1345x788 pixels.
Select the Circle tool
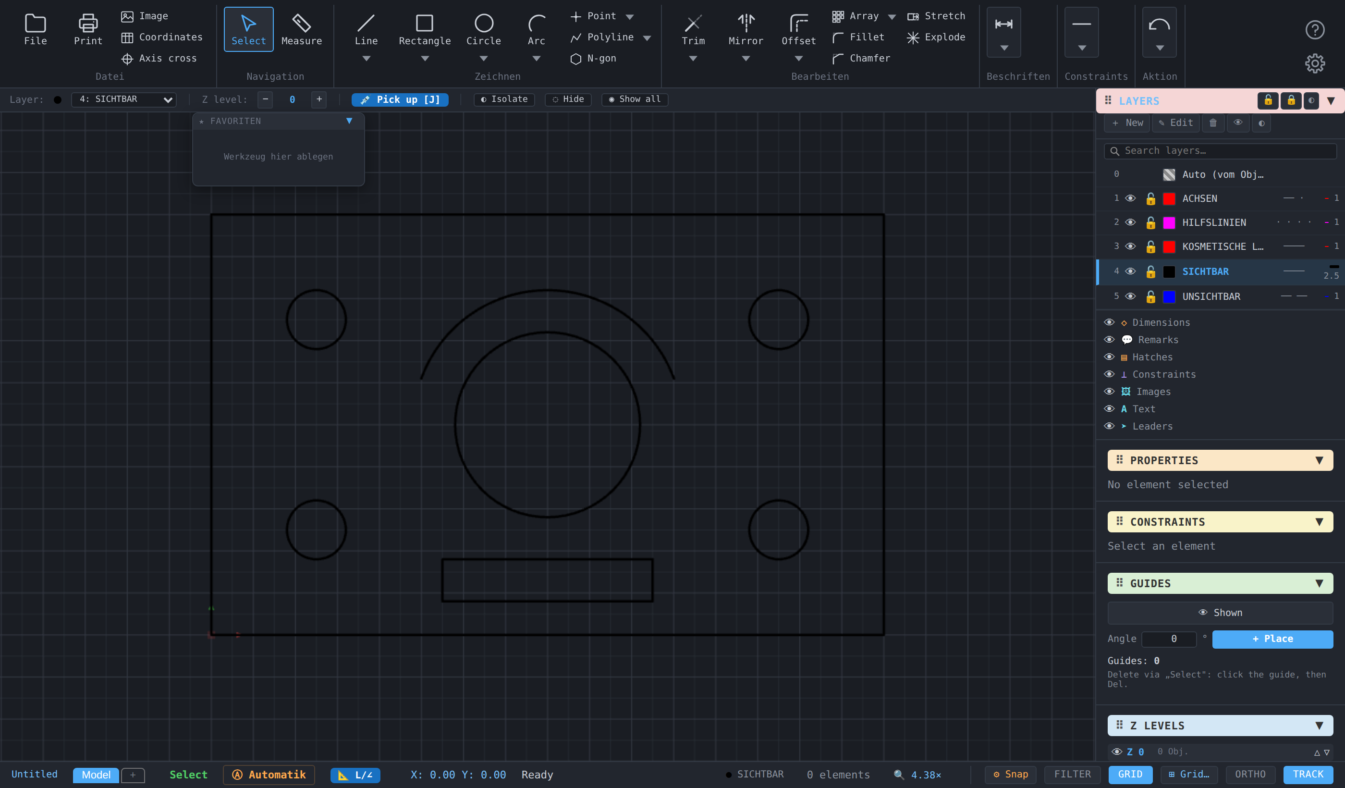[484, 29]
